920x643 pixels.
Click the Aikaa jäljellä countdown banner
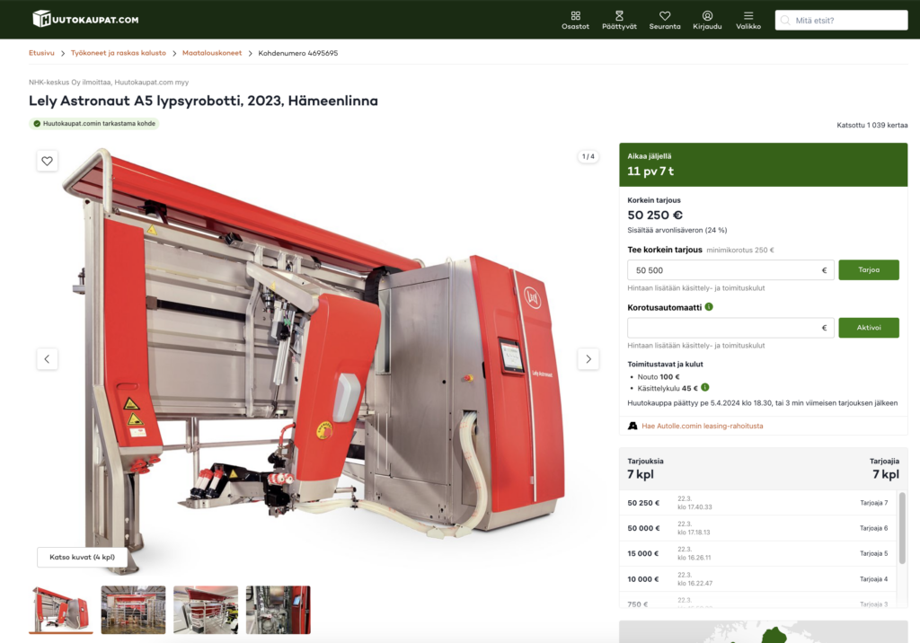pos(764,165)
